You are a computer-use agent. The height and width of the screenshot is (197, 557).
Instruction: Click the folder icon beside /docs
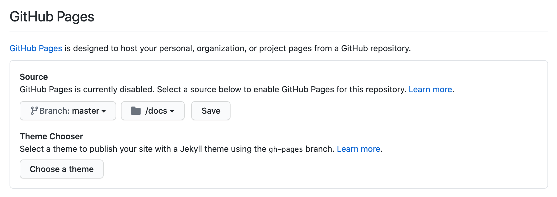[136, 111]
